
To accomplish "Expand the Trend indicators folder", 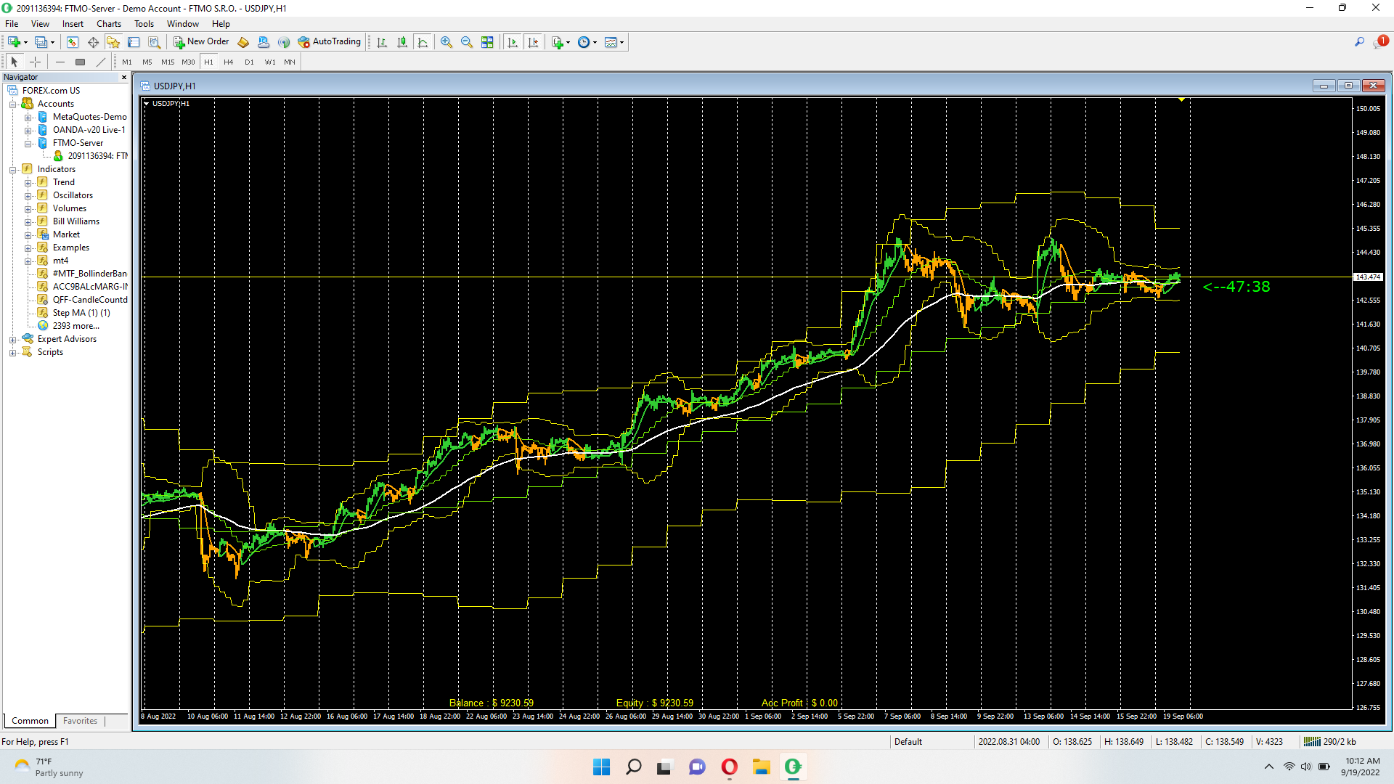I will 28,182.
